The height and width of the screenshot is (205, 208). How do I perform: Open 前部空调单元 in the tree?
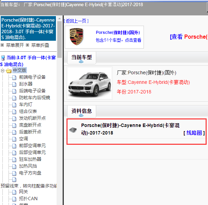(32, 146)
